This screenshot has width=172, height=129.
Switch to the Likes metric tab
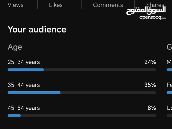click(x=56, y=5)
